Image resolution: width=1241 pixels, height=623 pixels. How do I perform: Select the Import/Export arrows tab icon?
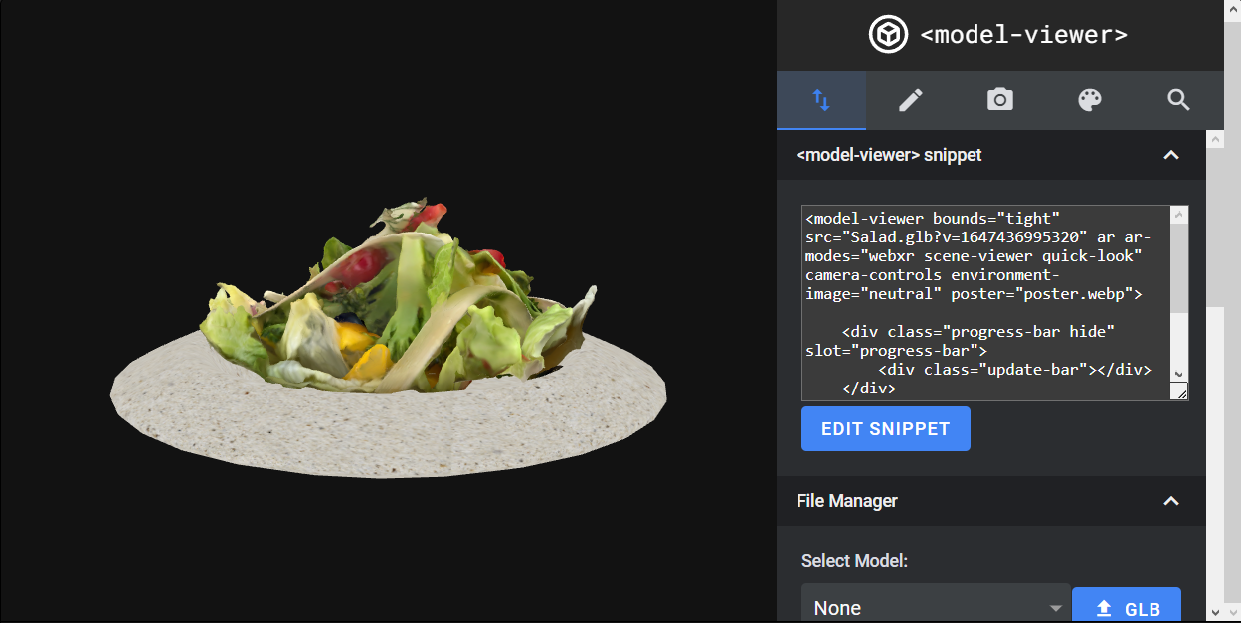point(821,99)
